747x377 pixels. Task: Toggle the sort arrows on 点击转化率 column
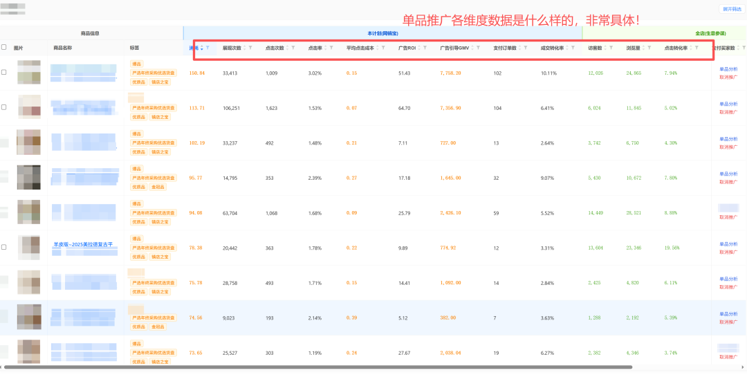coord(691,48)
